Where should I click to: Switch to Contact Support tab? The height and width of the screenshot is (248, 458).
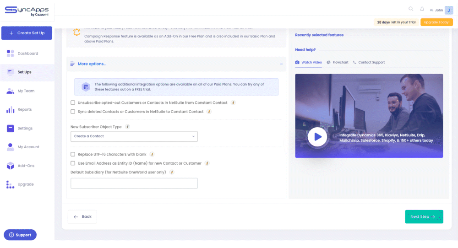[369, 62]
